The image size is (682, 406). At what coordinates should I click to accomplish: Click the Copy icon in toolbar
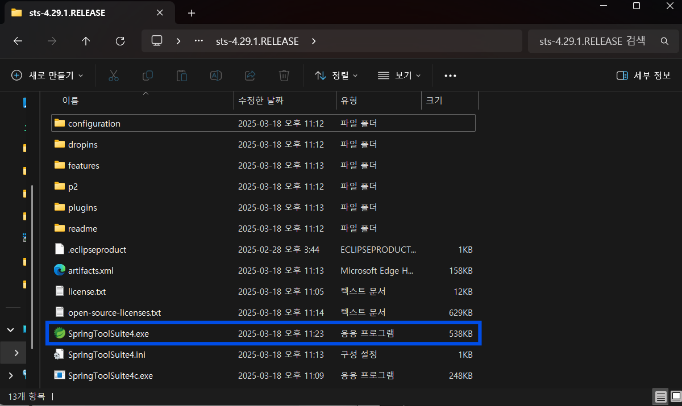[x=148, y=75]
